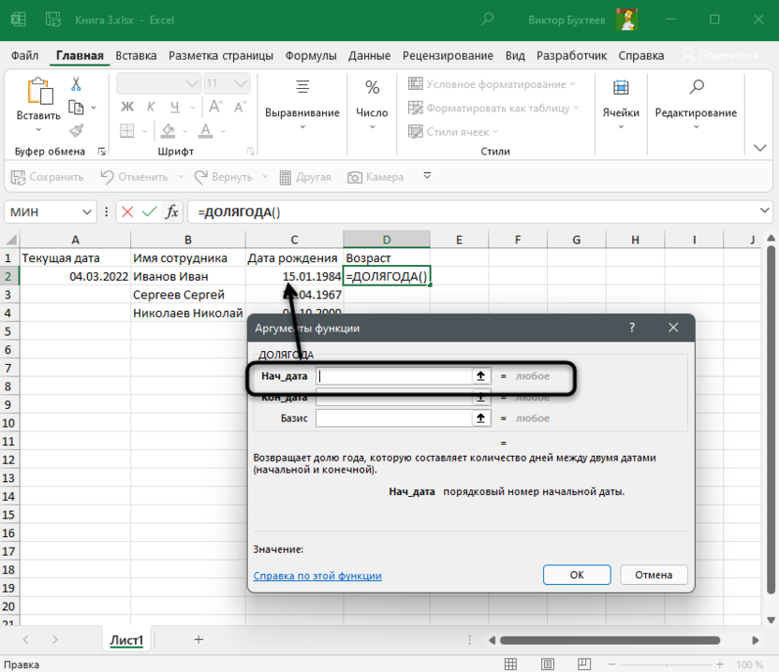Click the Cut scissors icon
The image size is (779, 672).
pyautogui.click(x=76, y=83)
